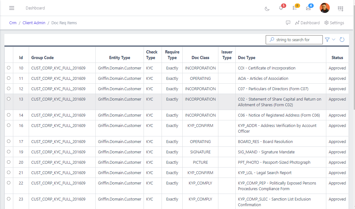Select the radio button for row Id 10
The width and height of the screenshot is (355, 209).
point(9,68)
